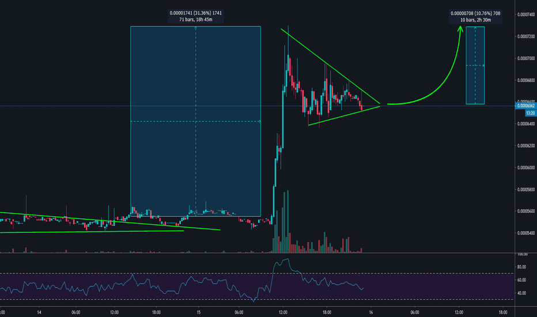537x317 pixels.
Task: Click the 0.00005600 price axis label
Action: (x=525, y=211)
